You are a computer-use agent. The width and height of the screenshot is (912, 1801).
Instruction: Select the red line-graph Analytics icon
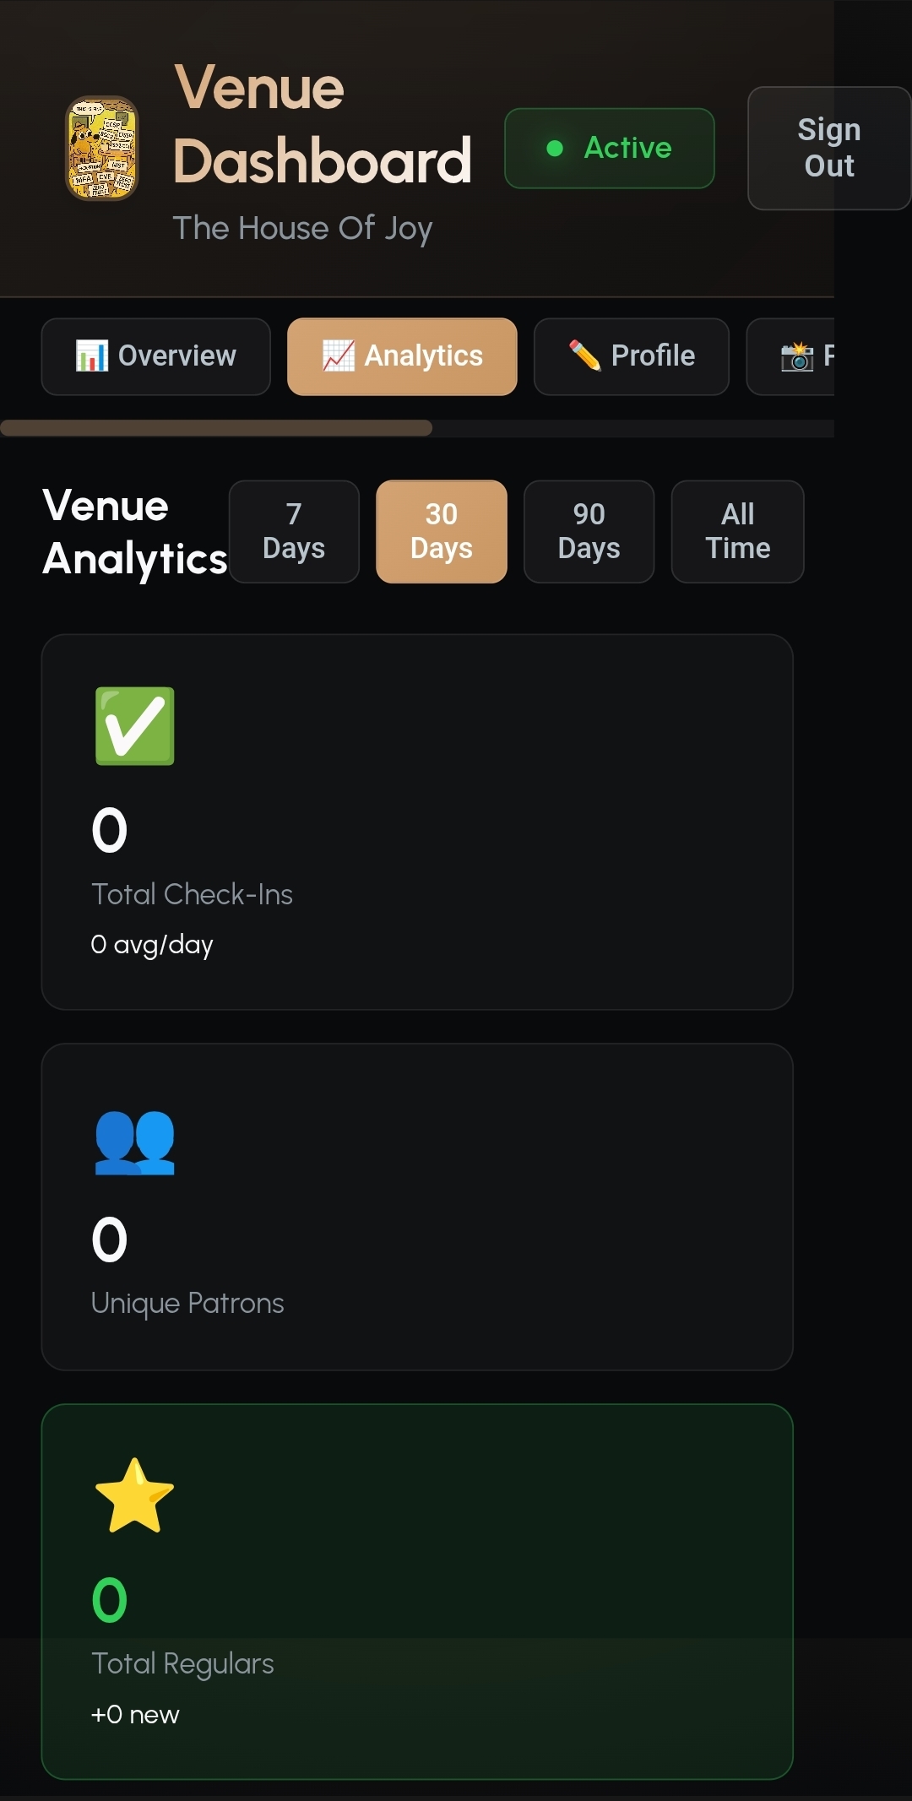click(x=337, y=356)
